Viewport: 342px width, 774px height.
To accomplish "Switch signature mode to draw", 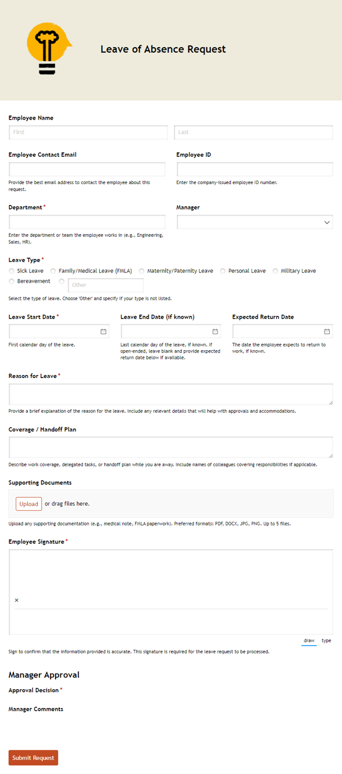I will tap(309, 640).
